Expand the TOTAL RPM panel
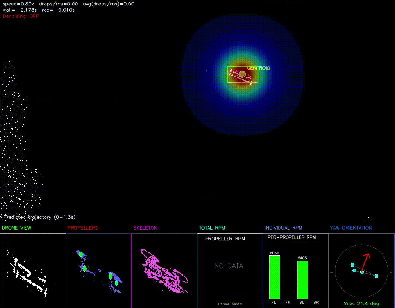The height and width of the screenshot is (308, 395). 212,228
